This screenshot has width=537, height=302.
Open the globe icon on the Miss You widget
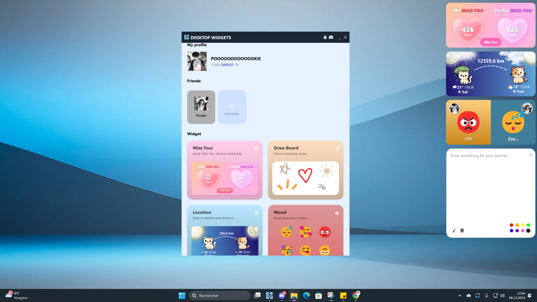(256, 149)
